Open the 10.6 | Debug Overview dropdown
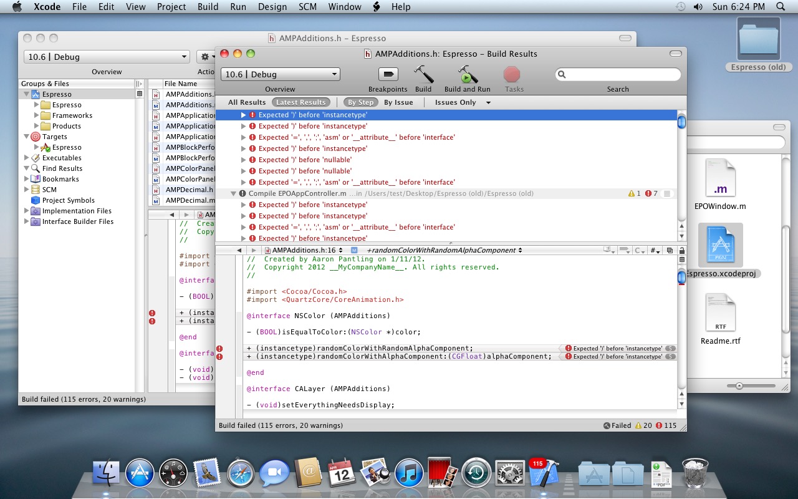798x499 pixels. pos(280,74)
